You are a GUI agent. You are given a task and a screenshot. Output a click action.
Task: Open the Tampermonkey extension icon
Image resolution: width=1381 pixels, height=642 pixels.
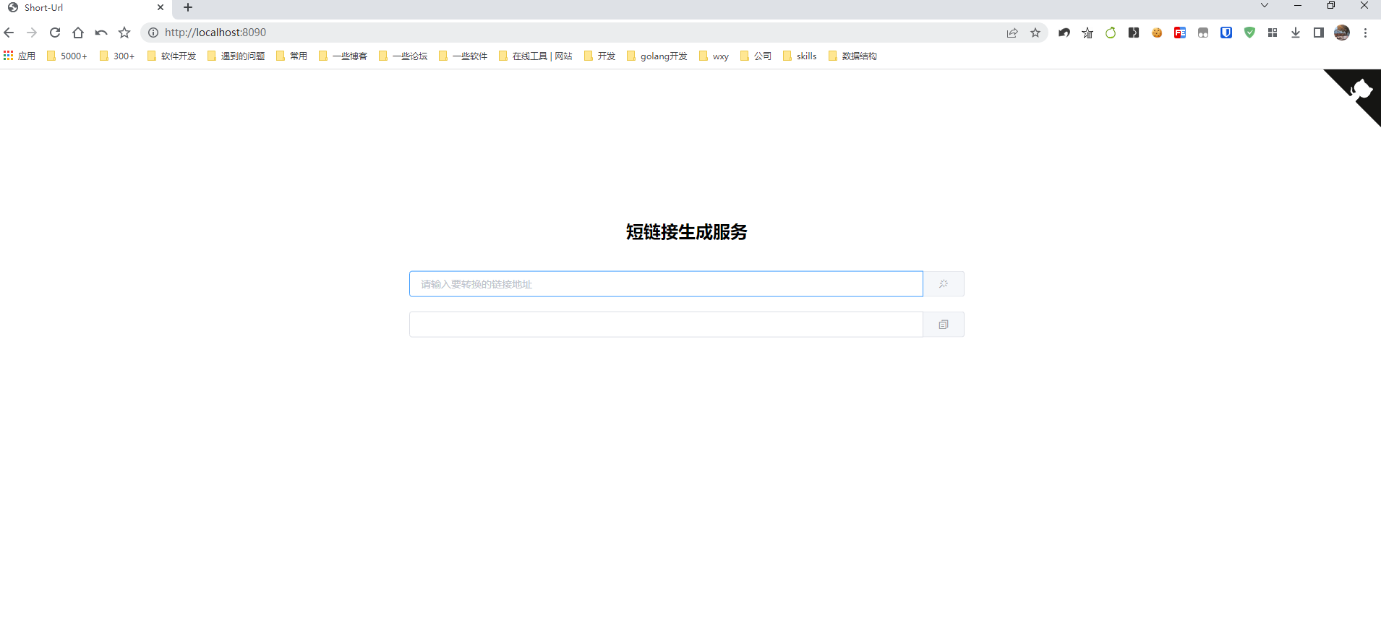[1203, 33]
